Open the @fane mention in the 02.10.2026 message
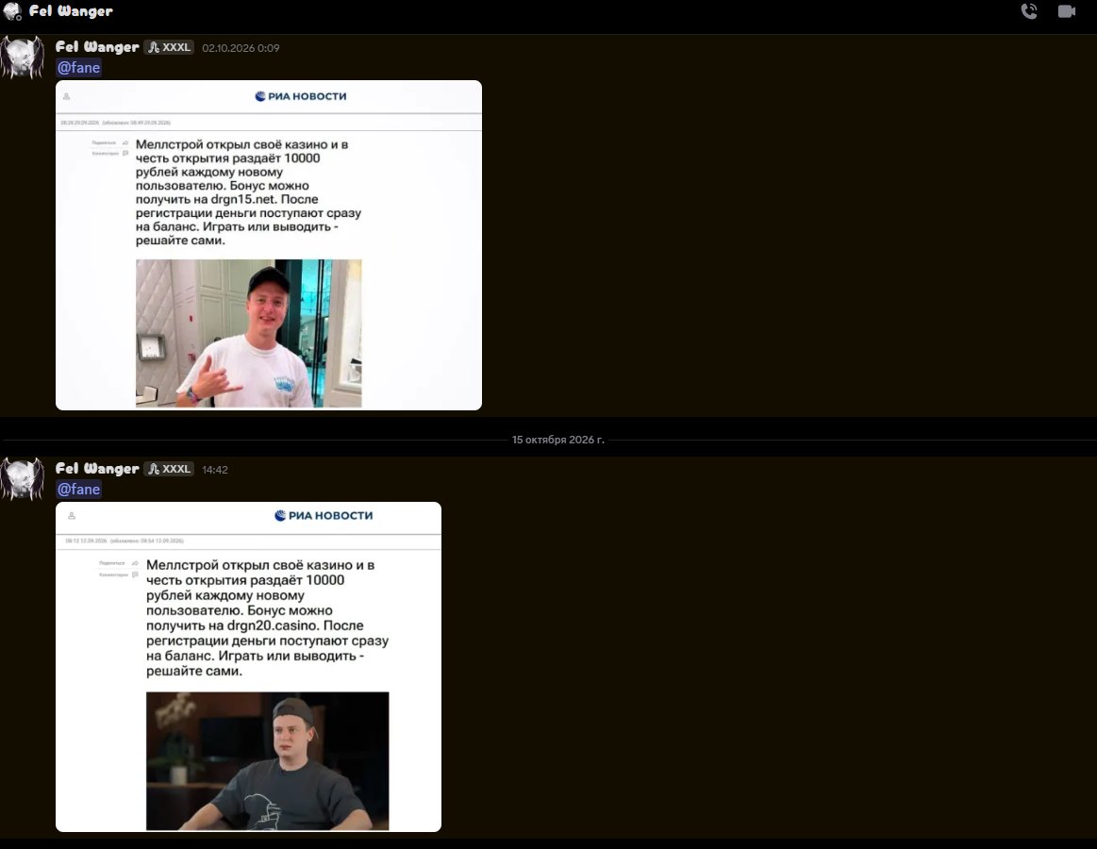Image resolution: width=1097 pixels, height=849 pixels. pyautogui.click(x=78, y=68)
